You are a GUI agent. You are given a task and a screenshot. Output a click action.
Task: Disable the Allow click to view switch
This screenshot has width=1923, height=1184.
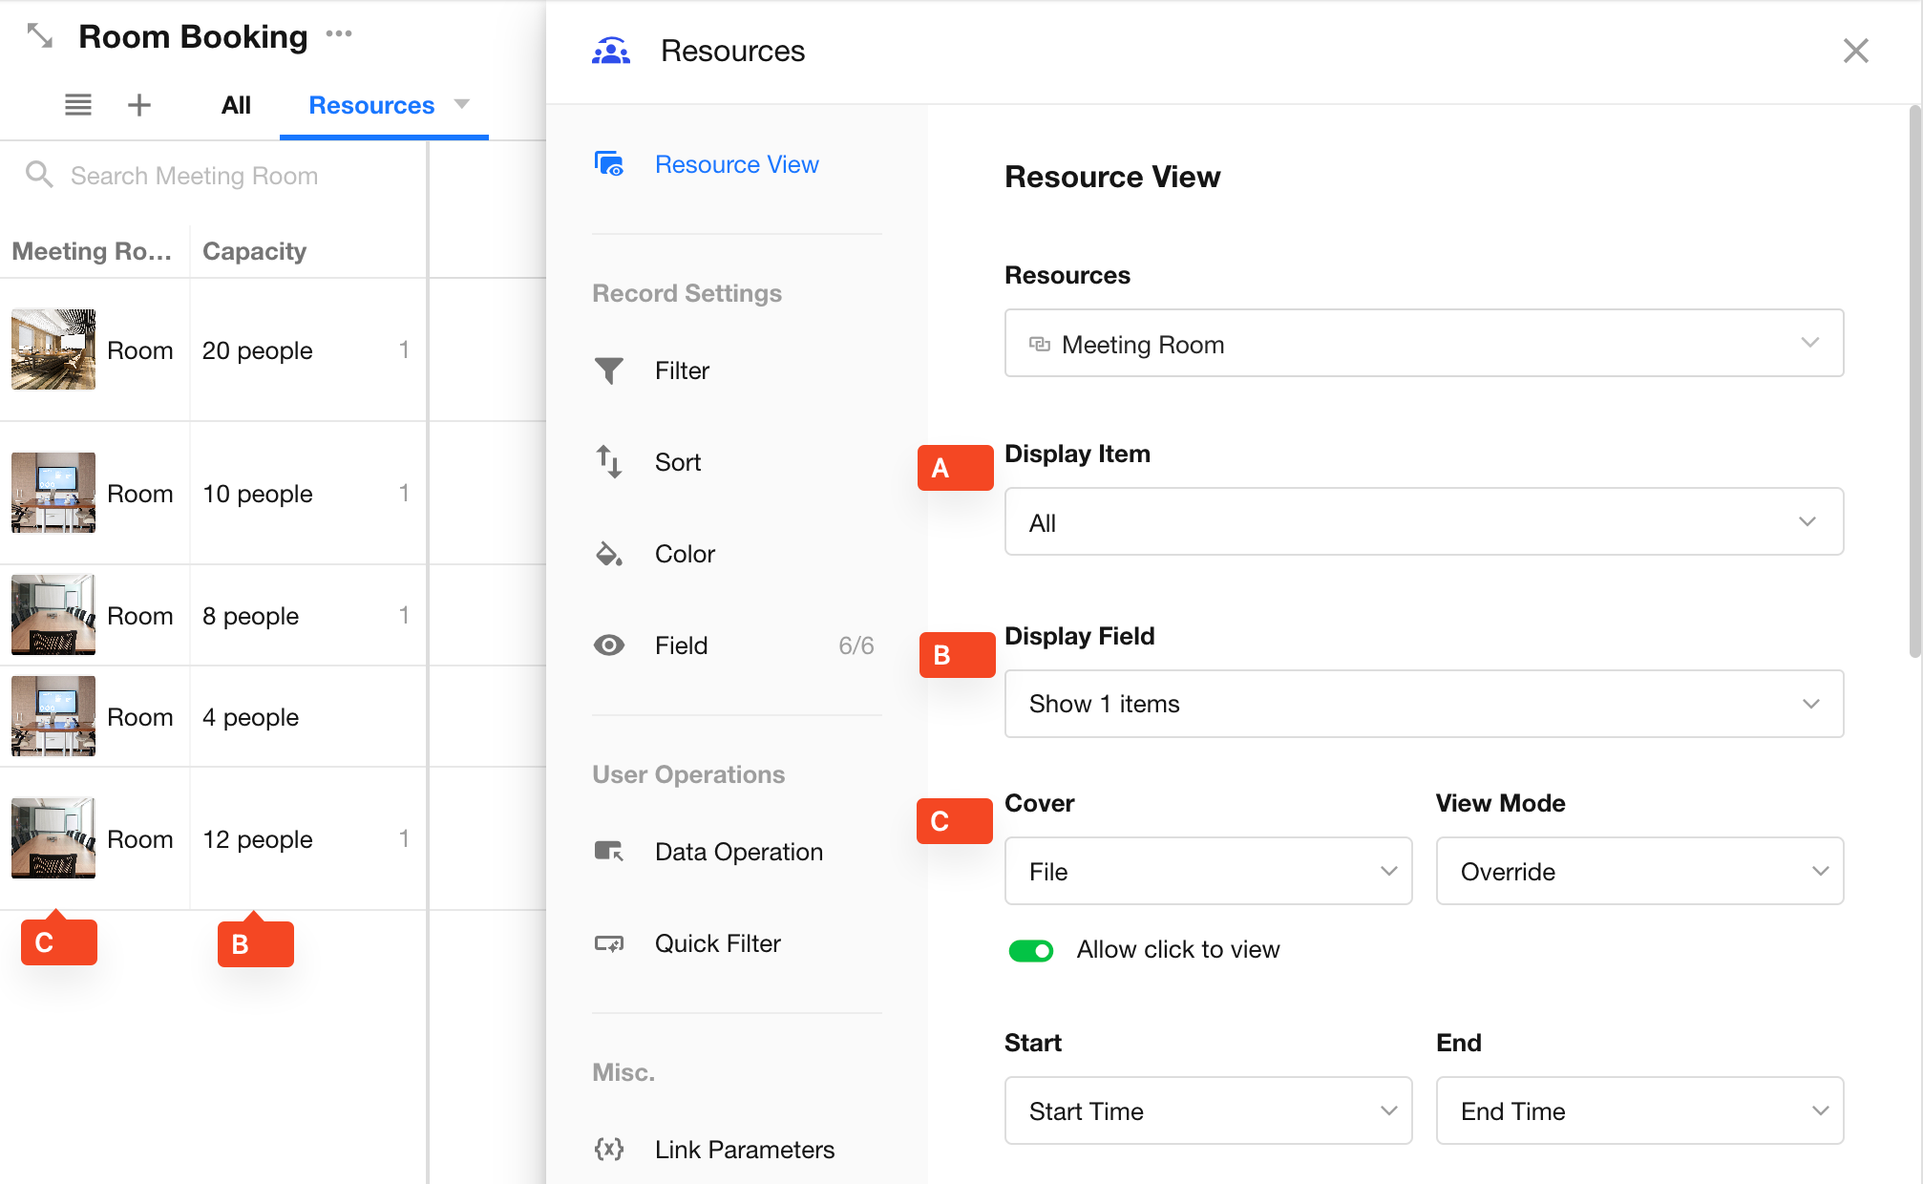[1031, 950]
